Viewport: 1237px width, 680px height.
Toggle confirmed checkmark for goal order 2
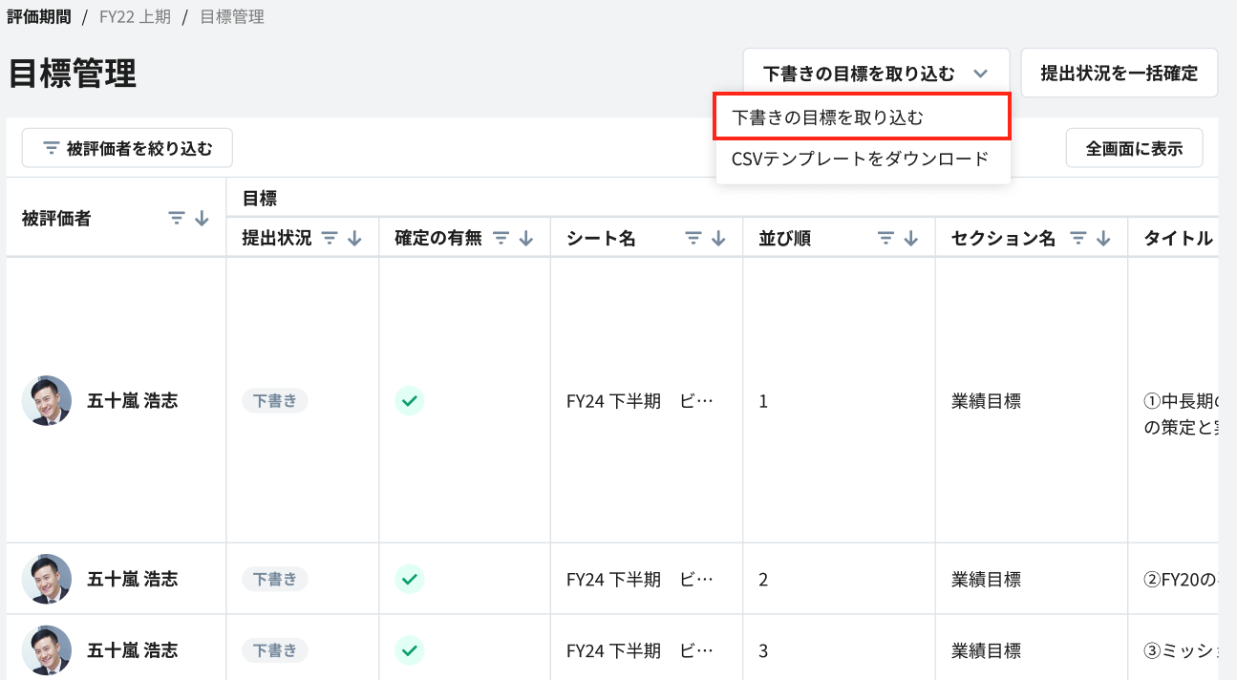[410, 579]
